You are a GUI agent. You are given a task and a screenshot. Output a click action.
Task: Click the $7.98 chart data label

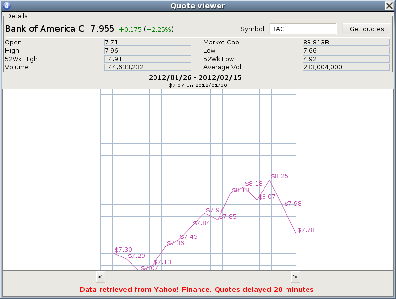pos(293,204)
